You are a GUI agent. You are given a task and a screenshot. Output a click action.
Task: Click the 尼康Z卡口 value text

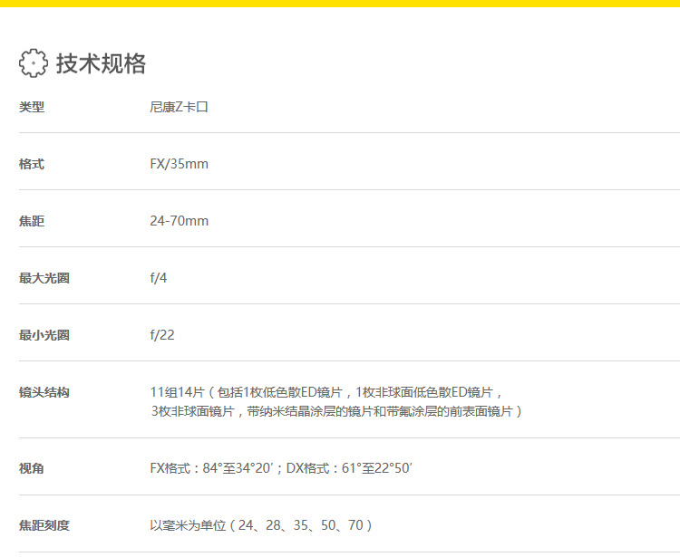click(x=180, y=107)
